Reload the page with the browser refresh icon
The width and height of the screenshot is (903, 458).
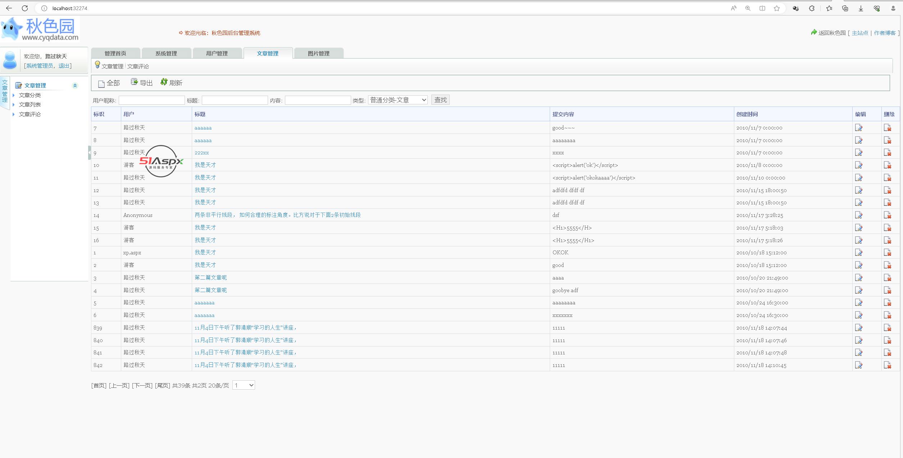[x=25, y=8]
